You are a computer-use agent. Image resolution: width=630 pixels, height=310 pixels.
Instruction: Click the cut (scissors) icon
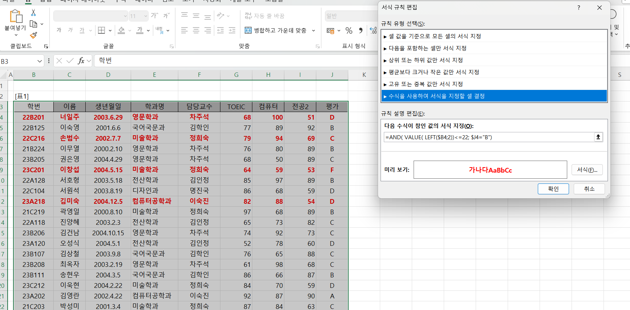click(33, 13)
